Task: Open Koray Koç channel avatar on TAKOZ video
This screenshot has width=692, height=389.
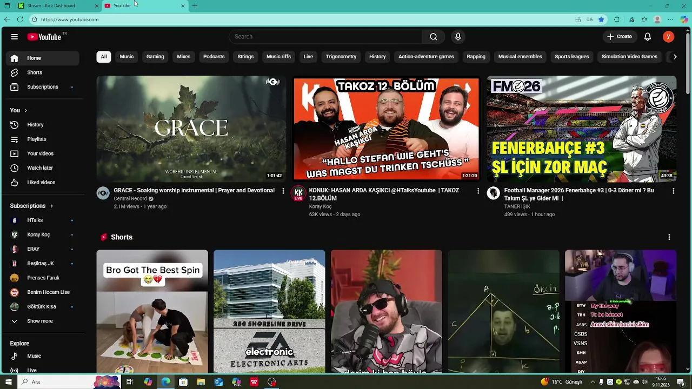Action: [298, 193]
